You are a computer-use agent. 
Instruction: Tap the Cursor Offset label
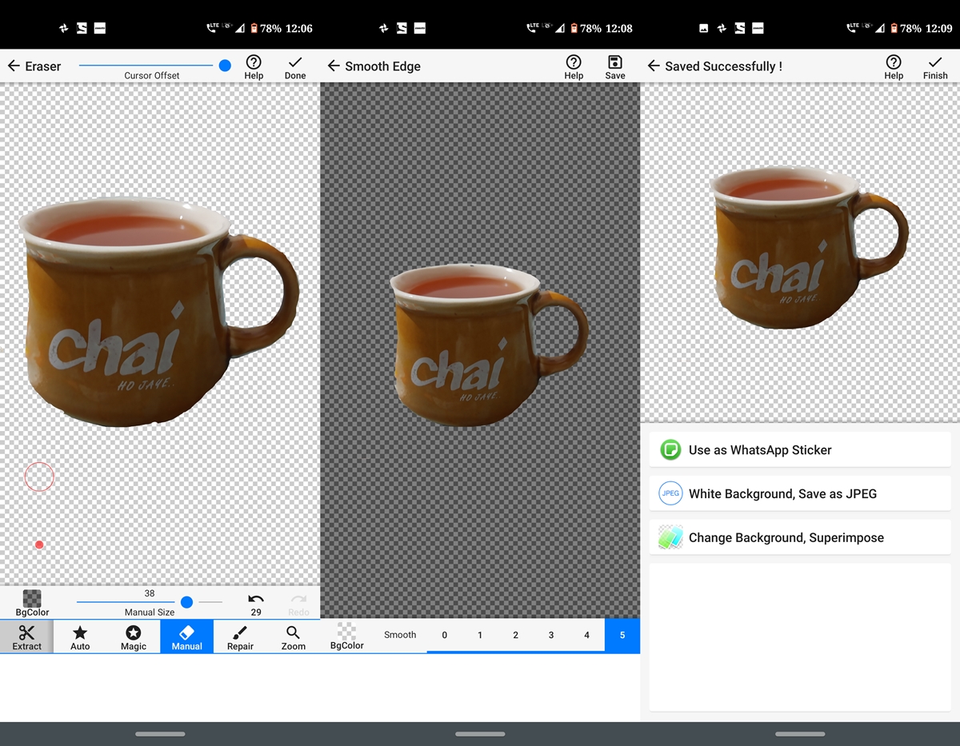[x=152, y=75]
